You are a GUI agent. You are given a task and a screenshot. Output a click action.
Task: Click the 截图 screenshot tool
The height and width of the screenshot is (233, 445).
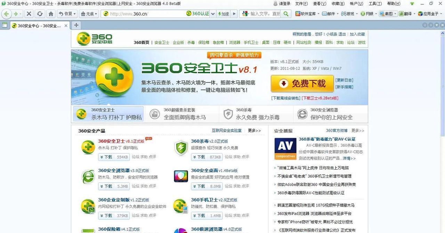pyautogui.click(x=386, y=14)
